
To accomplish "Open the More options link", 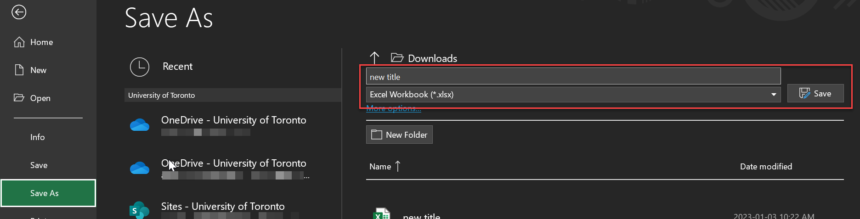I will 393,109.
